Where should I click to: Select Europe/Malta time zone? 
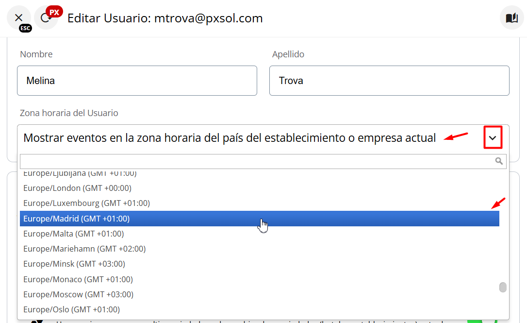tap(74, 234)
